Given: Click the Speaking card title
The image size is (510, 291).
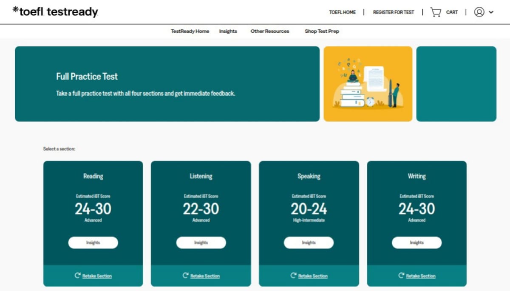Looking at the screenshot, I should [x=309, y=176].
